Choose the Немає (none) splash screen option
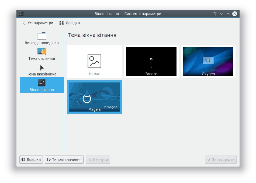The height and width of the screenshot is (183, 256). [94, 61]
